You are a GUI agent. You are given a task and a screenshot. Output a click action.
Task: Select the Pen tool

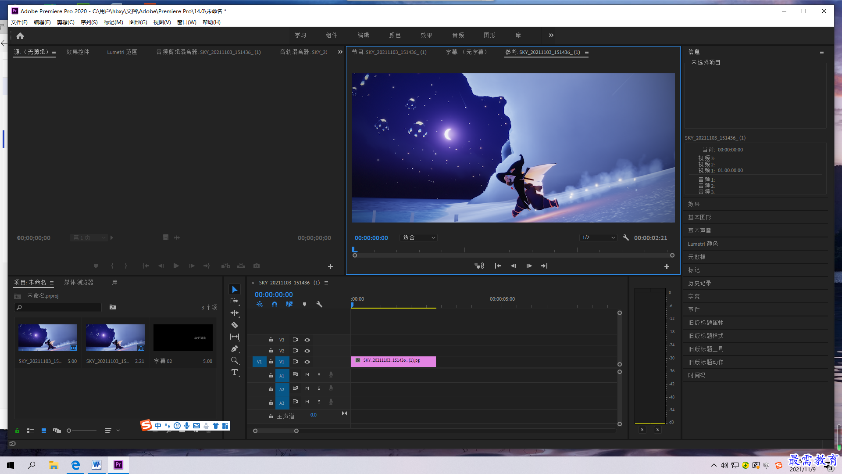tap(235, 348)
